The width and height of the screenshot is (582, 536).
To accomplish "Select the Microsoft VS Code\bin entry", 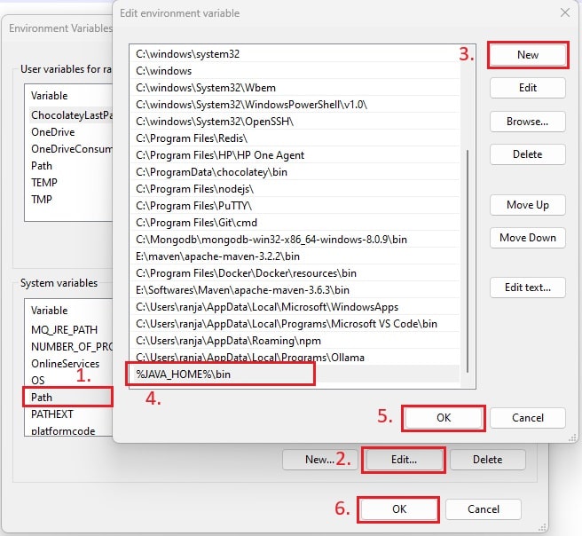I will [295, 324].
